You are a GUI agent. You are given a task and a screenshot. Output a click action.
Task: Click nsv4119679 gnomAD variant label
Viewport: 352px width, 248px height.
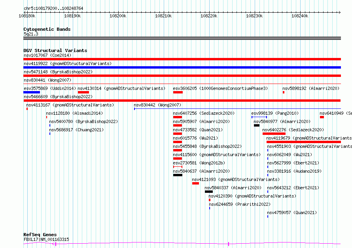tap(309, 138)
